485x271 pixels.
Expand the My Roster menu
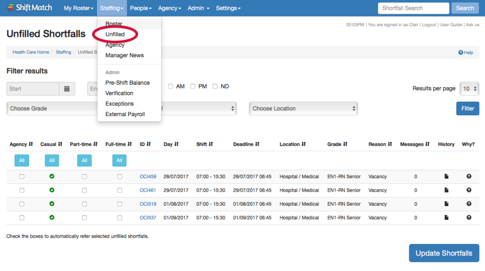tap(79, 8)
